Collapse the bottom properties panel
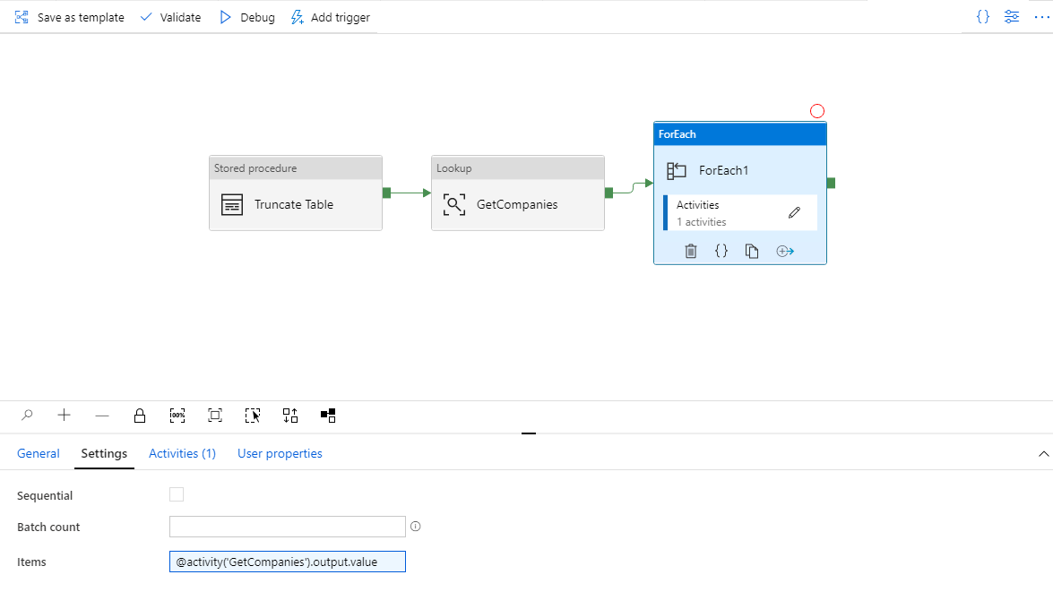 (x=1042, y=453)
